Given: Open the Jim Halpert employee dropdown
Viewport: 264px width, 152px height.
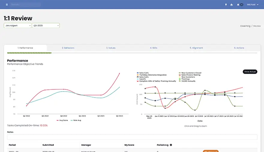Looking at the screenshot, I should (18, 26).
